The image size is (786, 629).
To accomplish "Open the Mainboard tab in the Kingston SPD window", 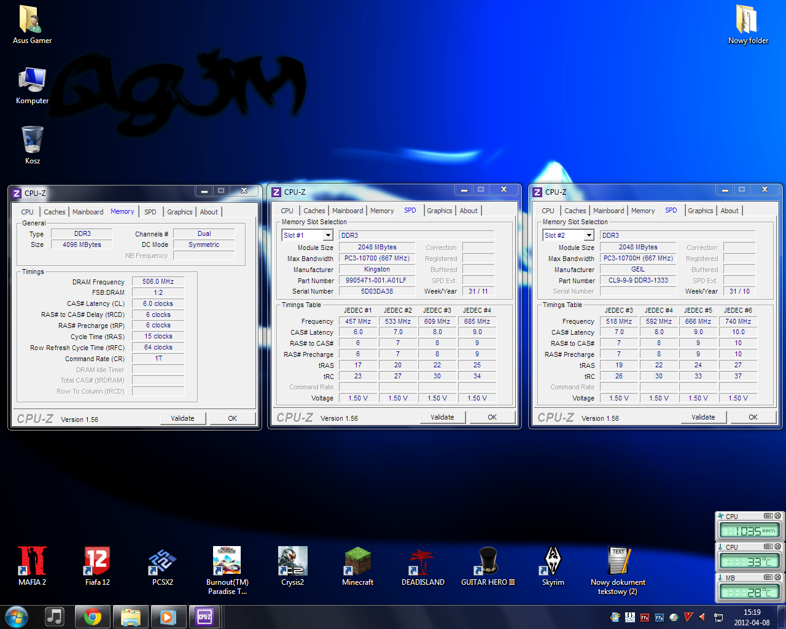I will (x=348, y=211).
